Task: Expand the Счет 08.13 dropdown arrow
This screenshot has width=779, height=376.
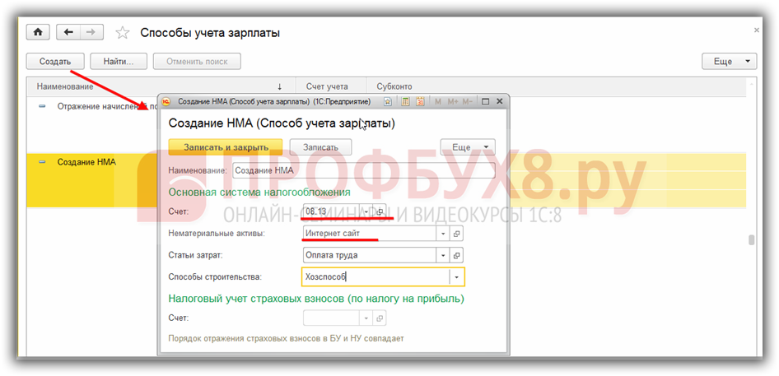Action: pyautogui.click(x=367, y=211)
